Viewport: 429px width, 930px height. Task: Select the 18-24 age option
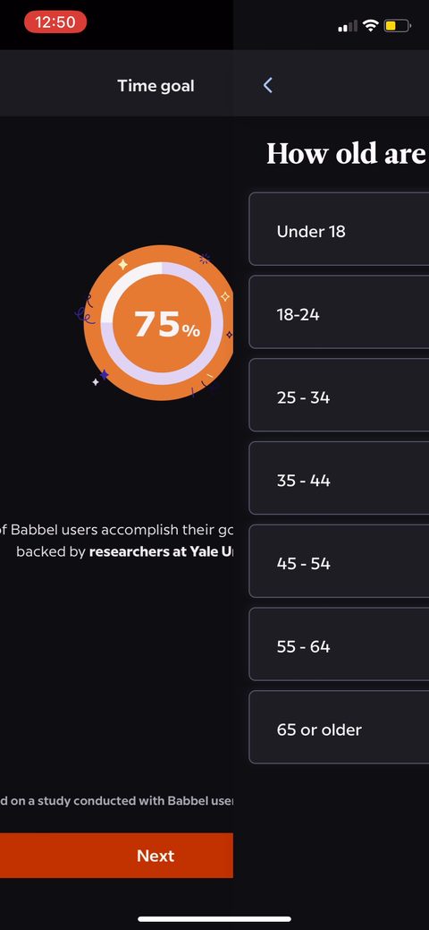click(x=339, y=312)
